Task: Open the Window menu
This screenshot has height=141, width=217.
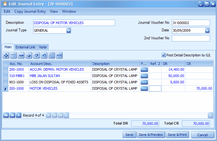Action: 69,11
